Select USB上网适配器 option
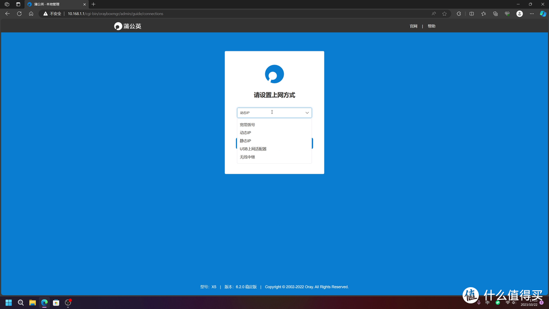Image resolution: width=549 pixels, height=309 pixels. [x=253, y=149]
